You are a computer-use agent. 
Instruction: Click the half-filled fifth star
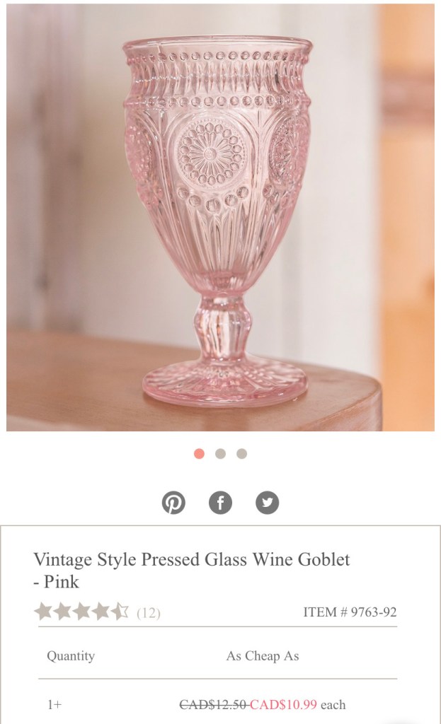(120, 612)
